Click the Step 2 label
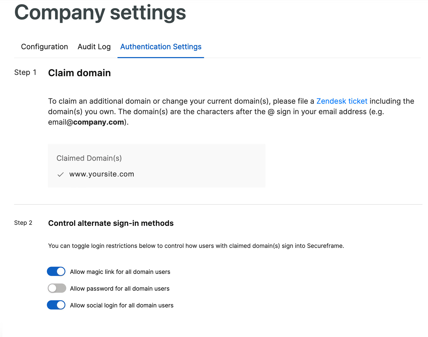428x337 pixels. pos(23,223)
